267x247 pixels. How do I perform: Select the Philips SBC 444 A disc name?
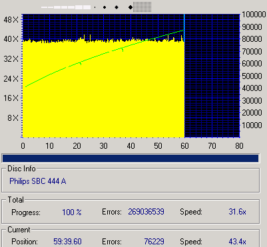[x=38, y=181]
